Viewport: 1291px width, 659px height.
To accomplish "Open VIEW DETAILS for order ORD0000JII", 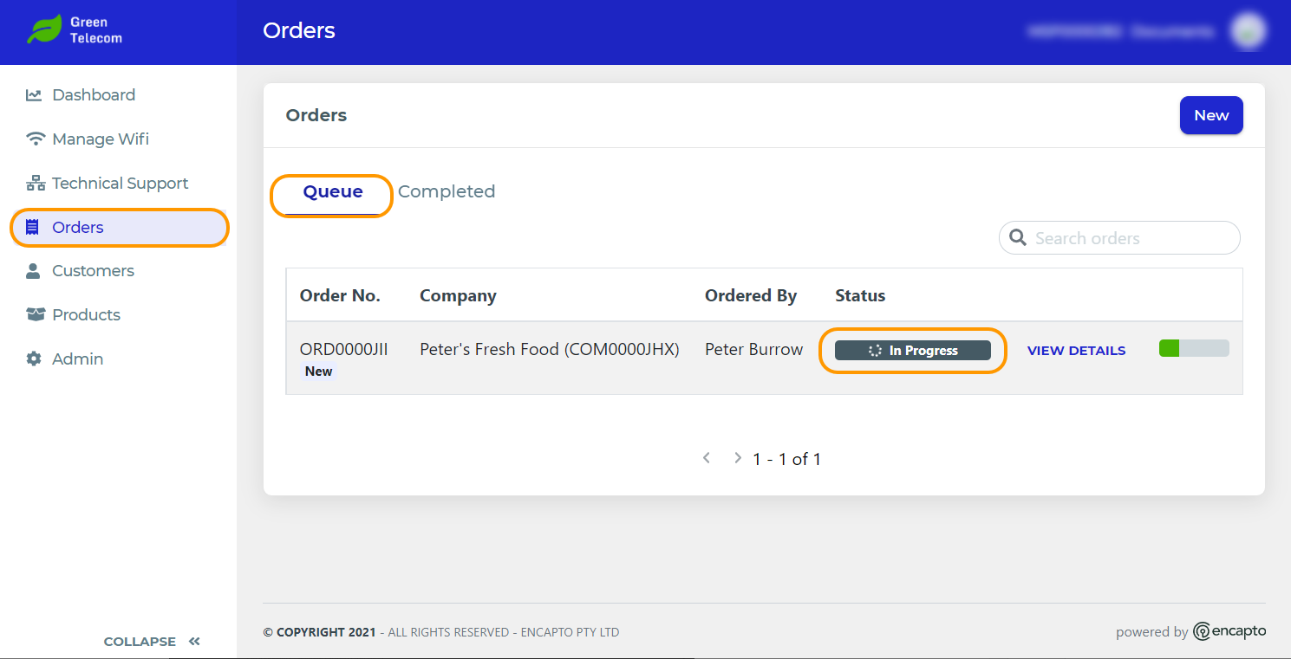I will tap(1076, 351).
